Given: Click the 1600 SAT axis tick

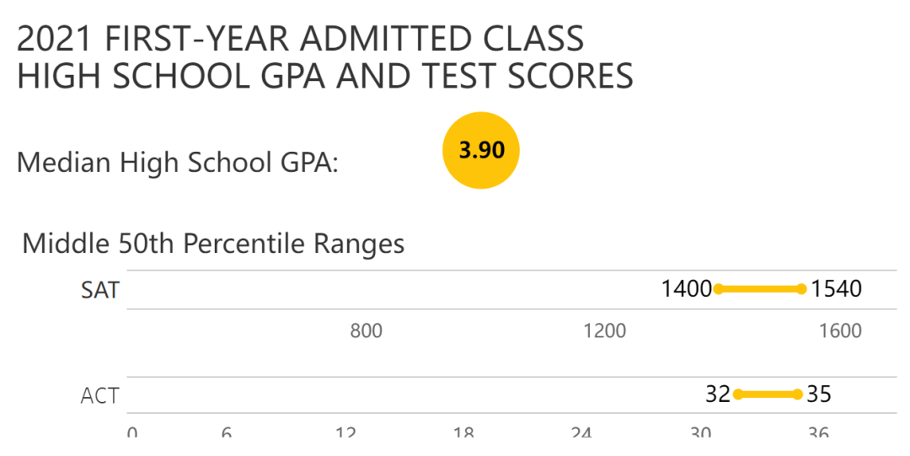Looking at the screenshot, I should 840,330.
